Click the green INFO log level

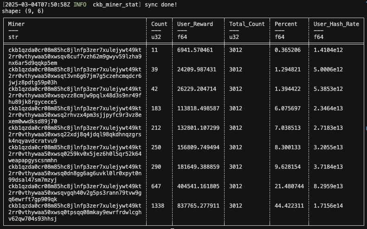pyautogui.click(x=80, y=5)
